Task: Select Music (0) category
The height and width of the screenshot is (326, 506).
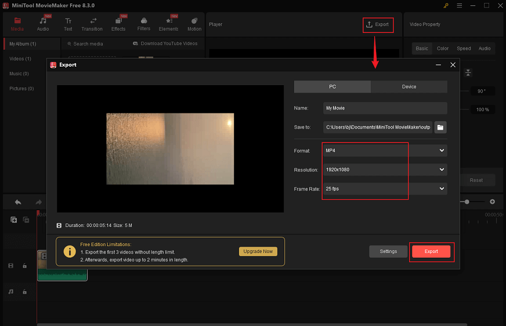Action: (19, 74)
